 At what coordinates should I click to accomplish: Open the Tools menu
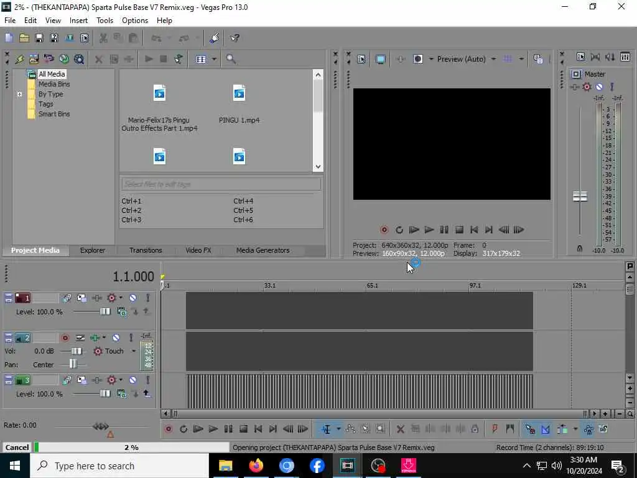point(105,21)
